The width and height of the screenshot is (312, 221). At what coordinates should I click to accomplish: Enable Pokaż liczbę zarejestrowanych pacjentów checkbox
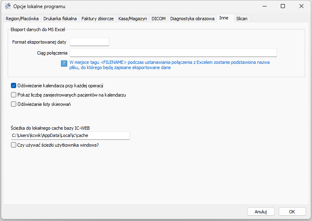pyautogui.click(x=13, y=95)
